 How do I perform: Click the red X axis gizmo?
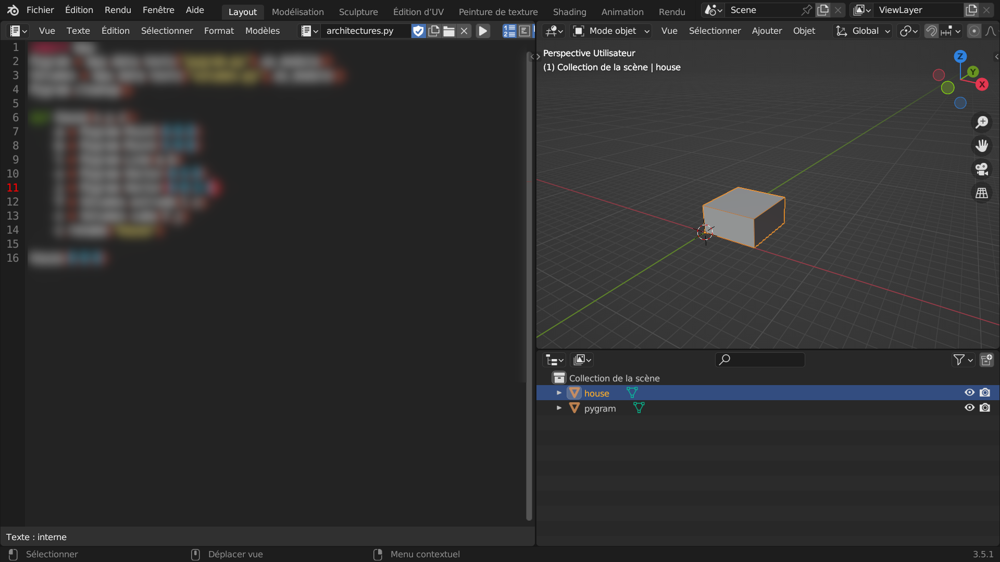pyautogui.click(x=982, y=84)
